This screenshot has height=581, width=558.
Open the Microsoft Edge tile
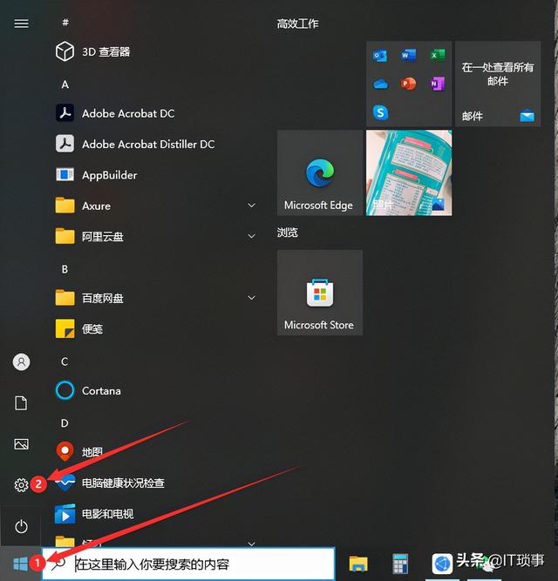(x=320, y=172)
